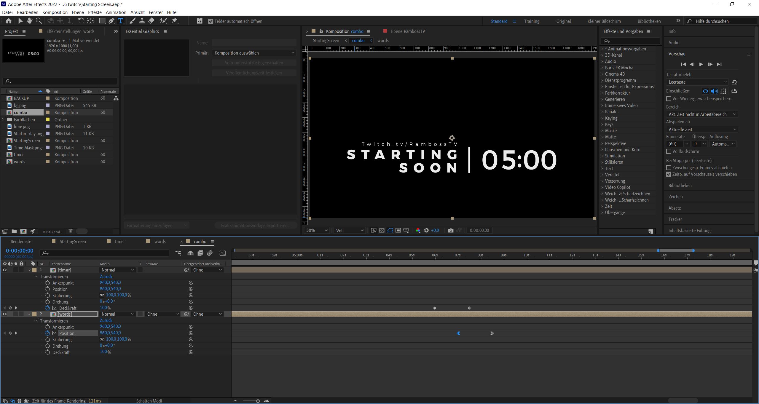The width and height of the screenshot is (759, 404).
Task: Click the brown label swatch of combo
Action: (48, 113)
